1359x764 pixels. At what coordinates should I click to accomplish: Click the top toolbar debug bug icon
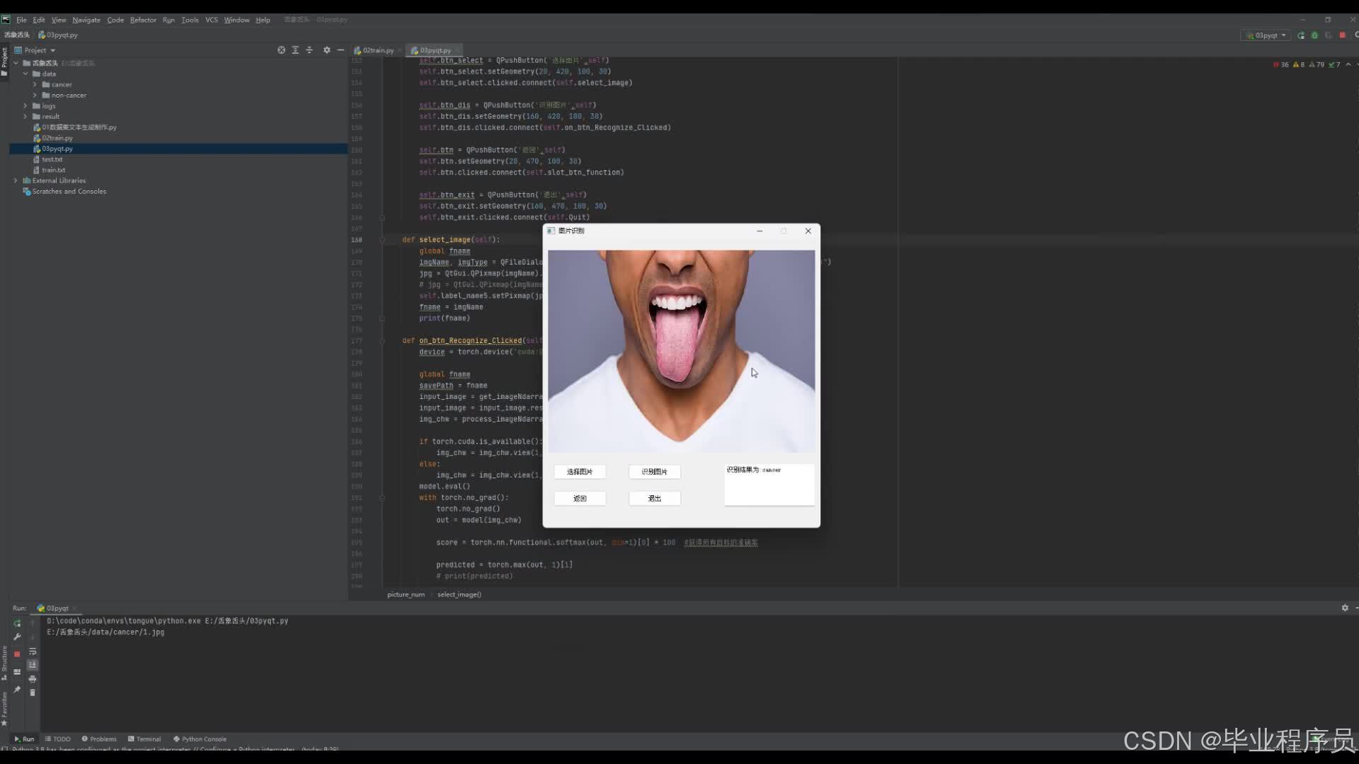point(1314,35)
